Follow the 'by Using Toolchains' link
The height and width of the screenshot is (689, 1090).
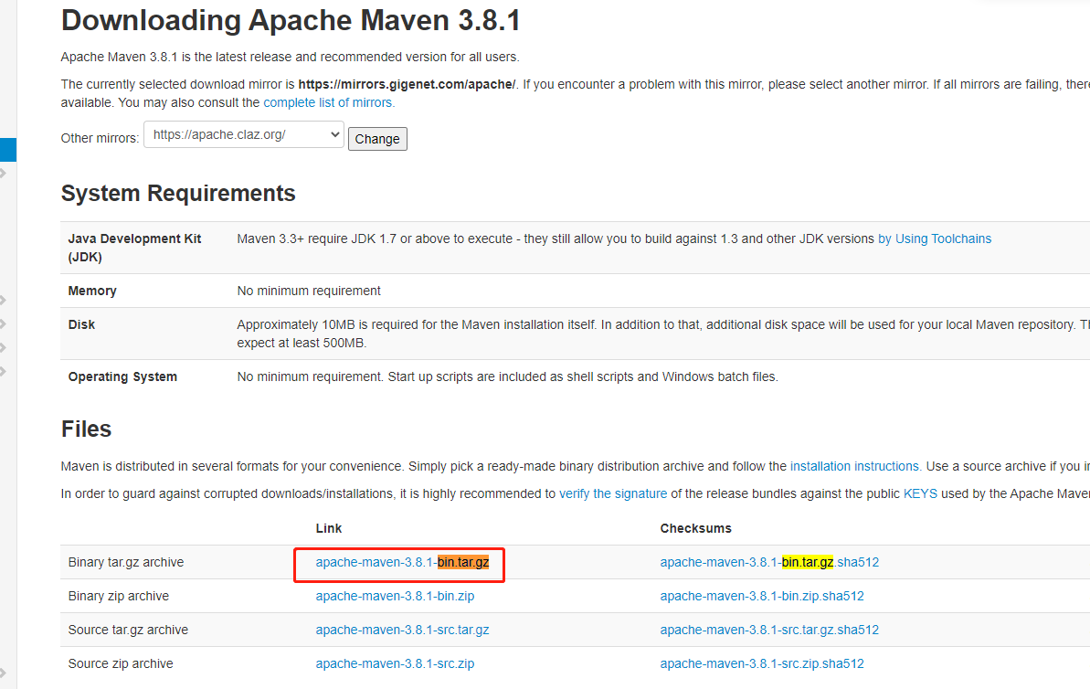coord(935,239)
